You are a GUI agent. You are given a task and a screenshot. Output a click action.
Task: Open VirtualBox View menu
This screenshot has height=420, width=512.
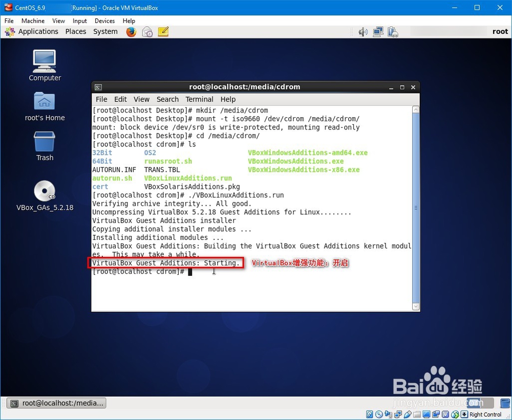point(58,21)
